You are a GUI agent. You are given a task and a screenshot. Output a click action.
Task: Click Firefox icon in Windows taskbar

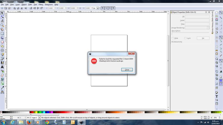pyautogui.click(x=29, y=122)
